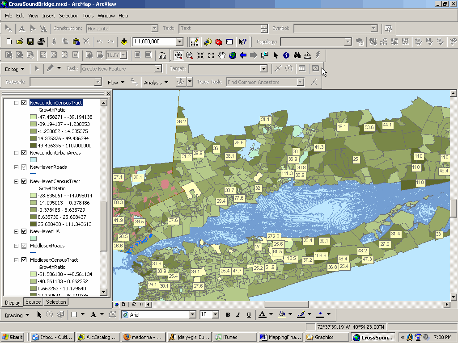Go back to previous extent arrow
Screen dimensions: 458x343
tap(243, 55)
